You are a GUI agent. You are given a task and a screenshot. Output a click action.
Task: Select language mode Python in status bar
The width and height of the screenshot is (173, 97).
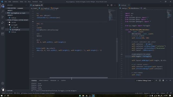163,93
